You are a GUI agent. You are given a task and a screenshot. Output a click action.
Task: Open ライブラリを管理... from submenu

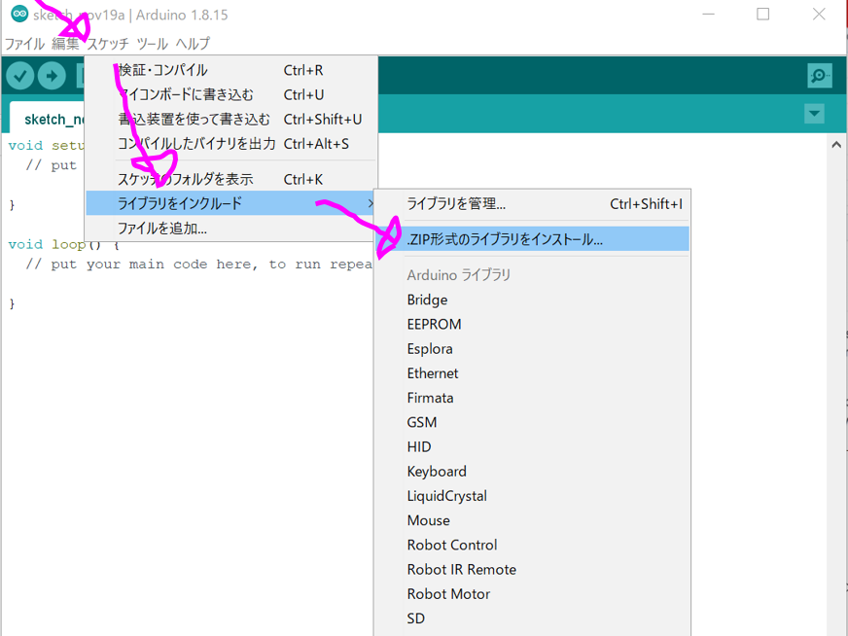coord(457,204)
